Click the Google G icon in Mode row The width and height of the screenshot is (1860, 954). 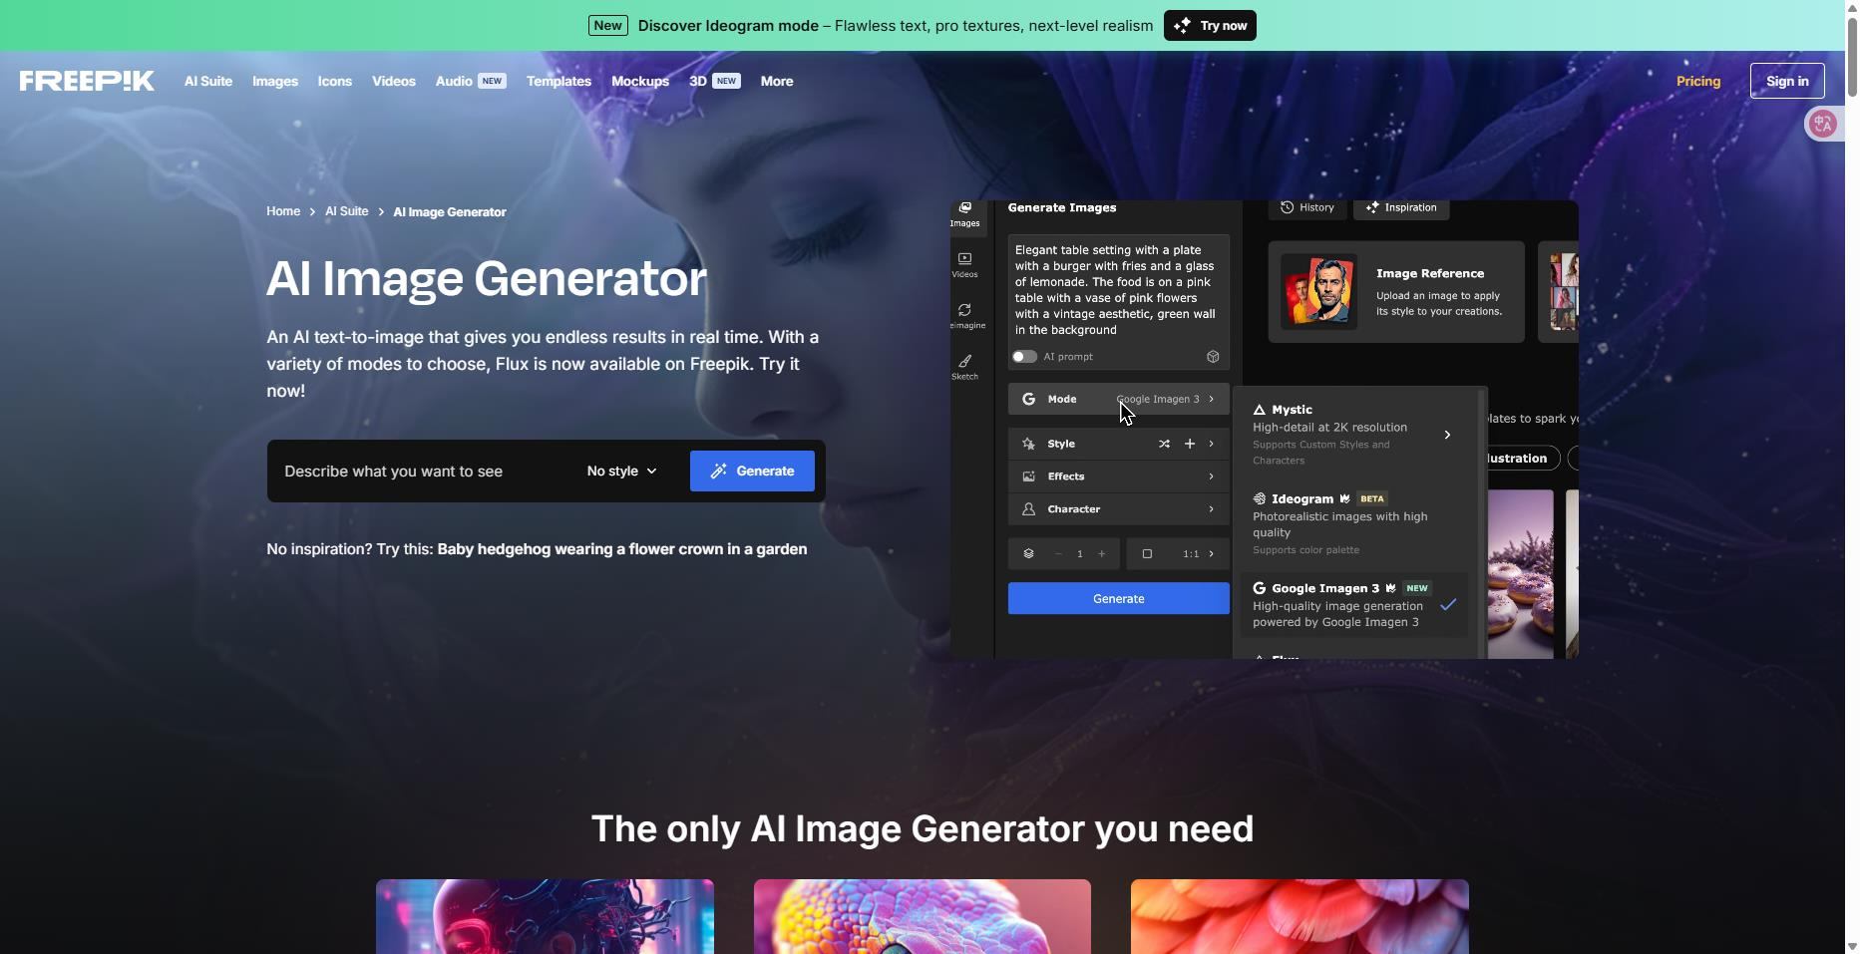[1028, 399]
